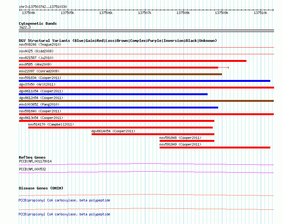
Task: Click the DGV Structural Variants track title
Action: click(118, 41)
